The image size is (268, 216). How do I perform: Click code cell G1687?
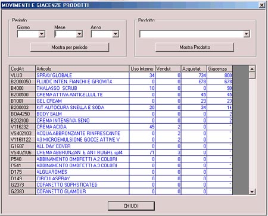point(23,146)
